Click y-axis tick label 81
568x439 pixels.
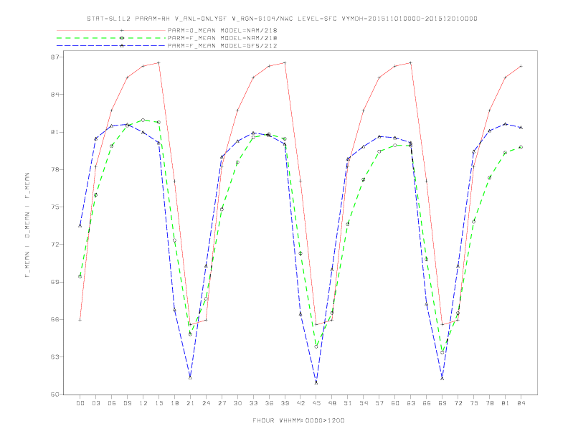(x=55, y=132)
